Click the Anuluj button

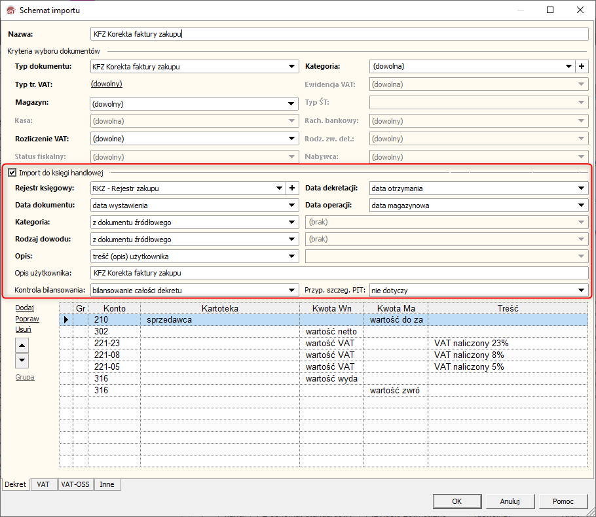[510, 501]
